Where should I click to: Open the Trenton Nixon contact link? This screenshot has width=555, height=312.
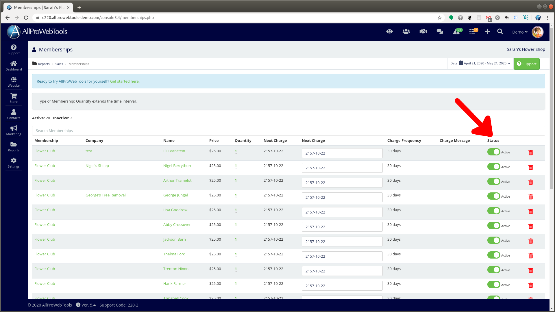click(x=176, y=269)
